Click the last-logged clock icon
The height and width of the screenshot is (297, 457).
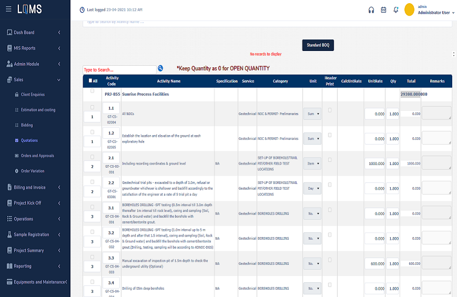tap(81, 10)
